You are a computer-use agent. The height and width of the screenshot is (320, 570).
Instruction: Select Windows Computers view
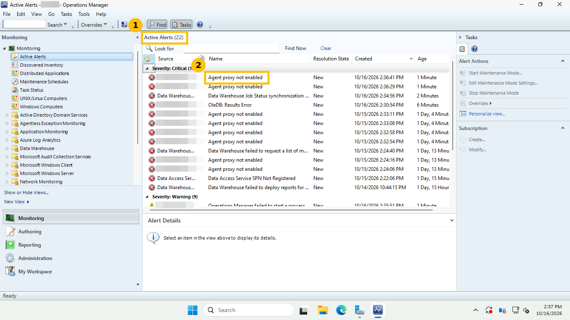pos(41,107)
